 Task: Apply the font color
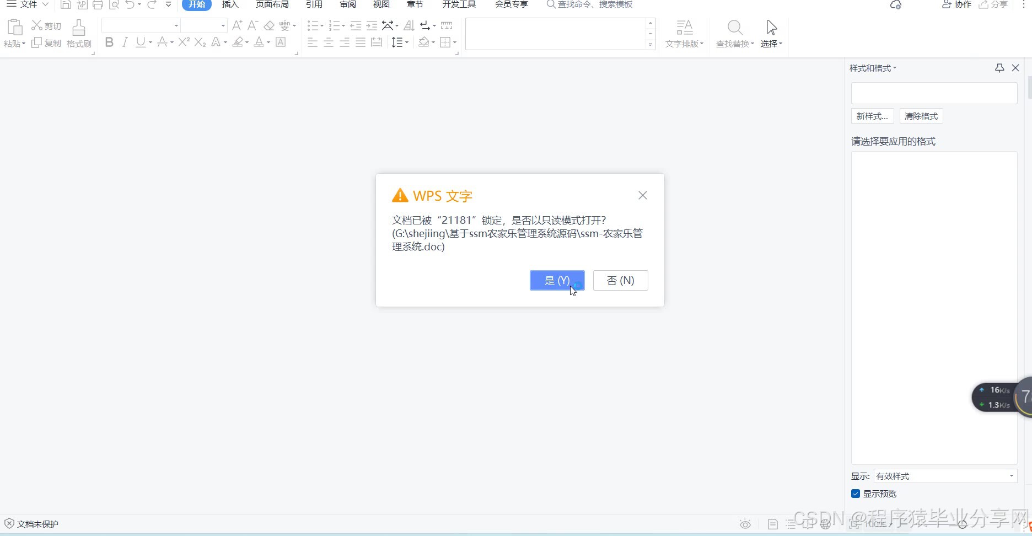(x=259, y=42)
